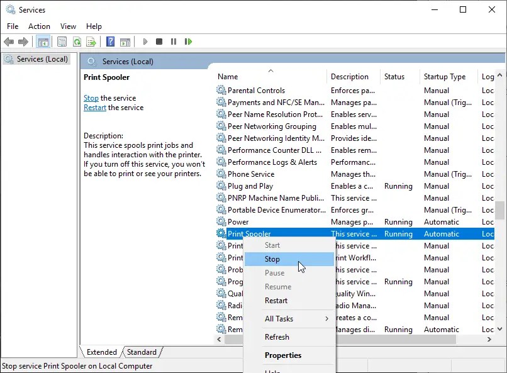Switch to the Standard tab
The height and width of the screenshot is (373, 507).
[x=142, y=352]
